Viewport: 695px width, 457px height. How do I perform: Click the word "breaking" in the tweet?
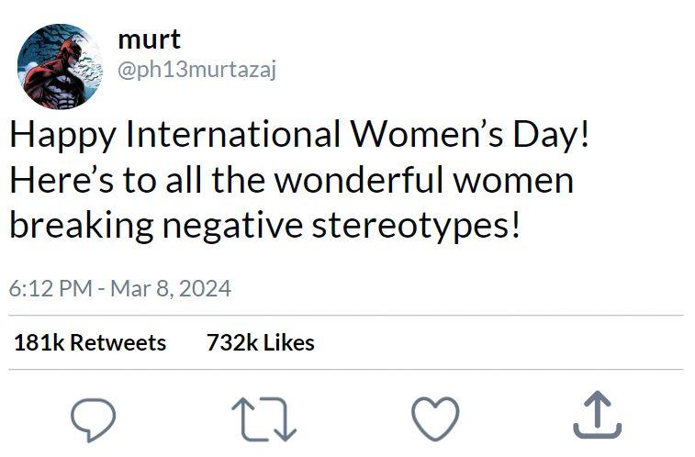(81, 224)
